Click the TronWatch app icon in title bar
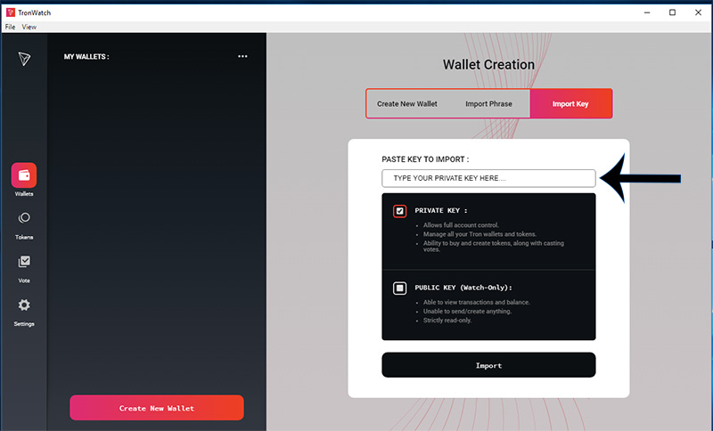Viewport: 713px width, 431px height. 11,12
